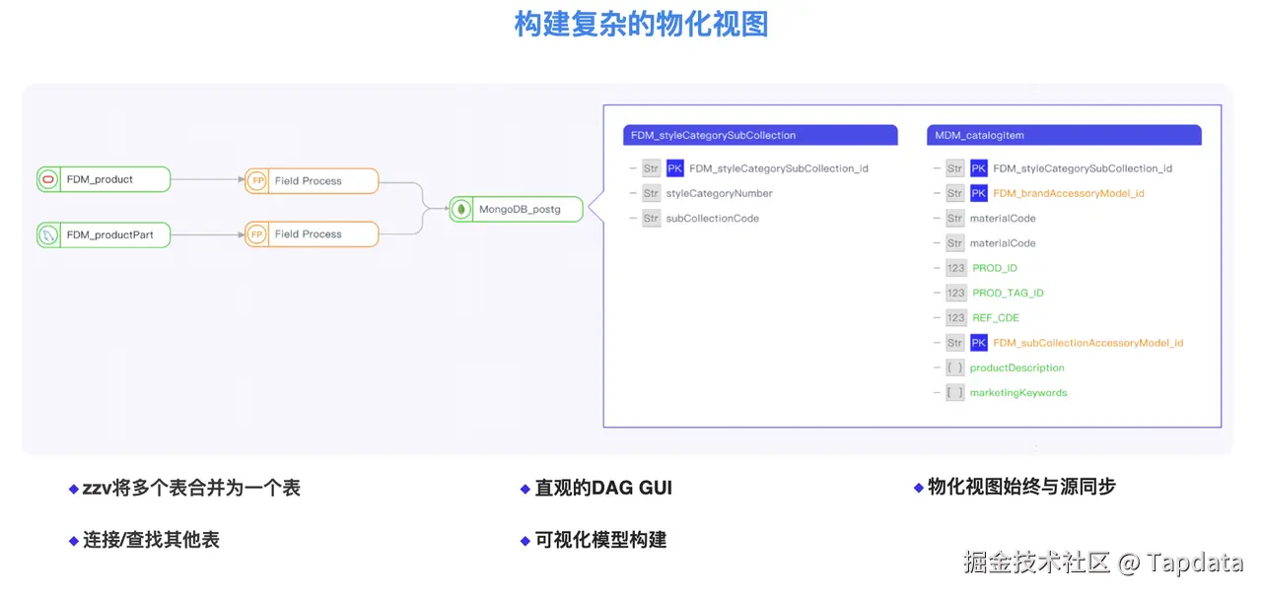Click the marketingKeywords field
This screenshot has height=595, width=1262.
1018,392
